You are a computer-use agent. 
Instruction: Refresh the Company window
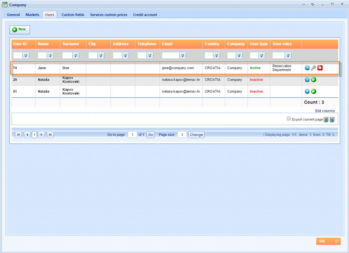(313, 4)
